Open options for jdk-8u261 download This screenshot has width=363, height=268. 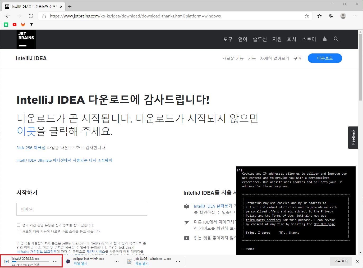178,261
